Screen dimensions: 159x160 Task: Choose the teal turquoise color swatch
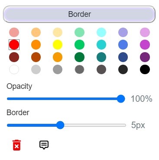[101, 45]
